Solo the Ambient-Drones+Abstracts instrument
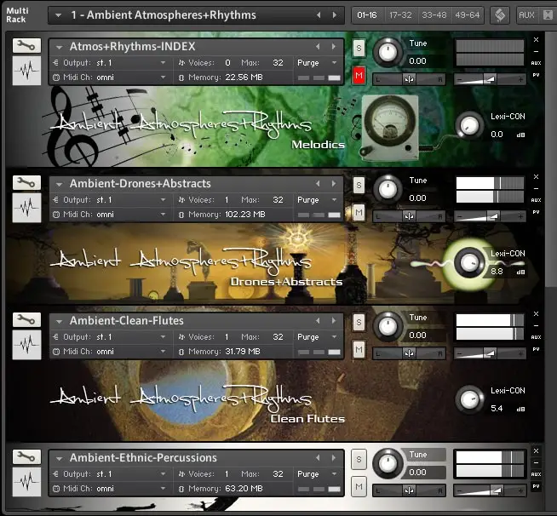The image size is (557, 516). pyautogui.click(x=359, y=185)
